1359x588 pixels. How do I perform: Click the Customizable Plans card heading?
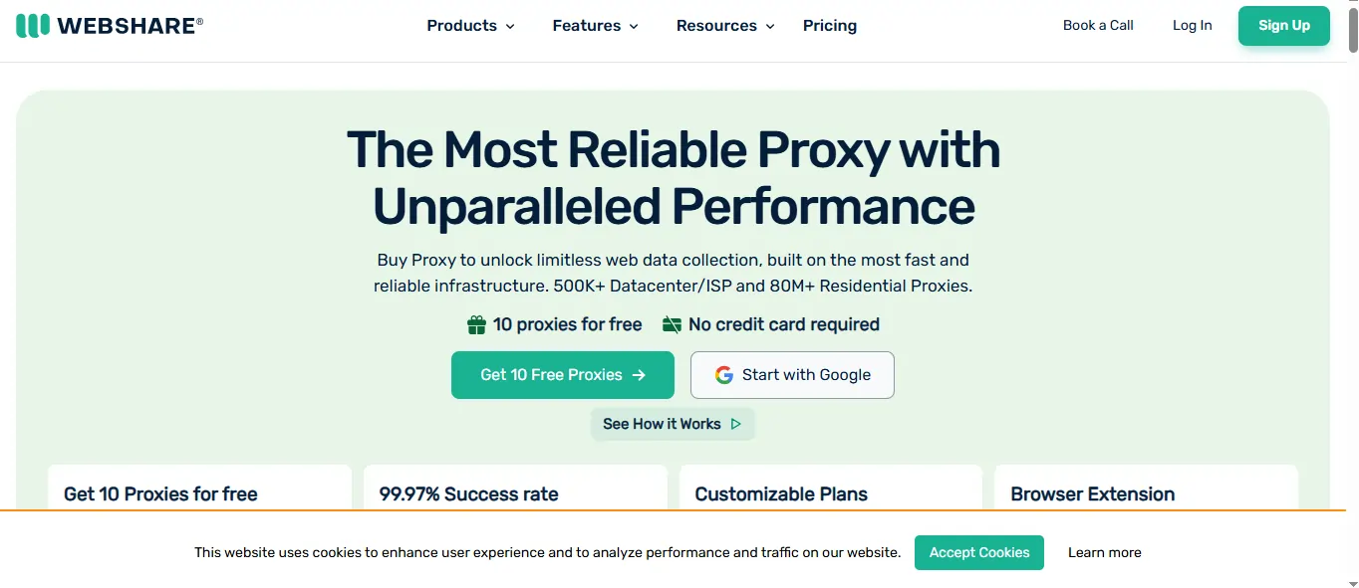coord(781,493)
